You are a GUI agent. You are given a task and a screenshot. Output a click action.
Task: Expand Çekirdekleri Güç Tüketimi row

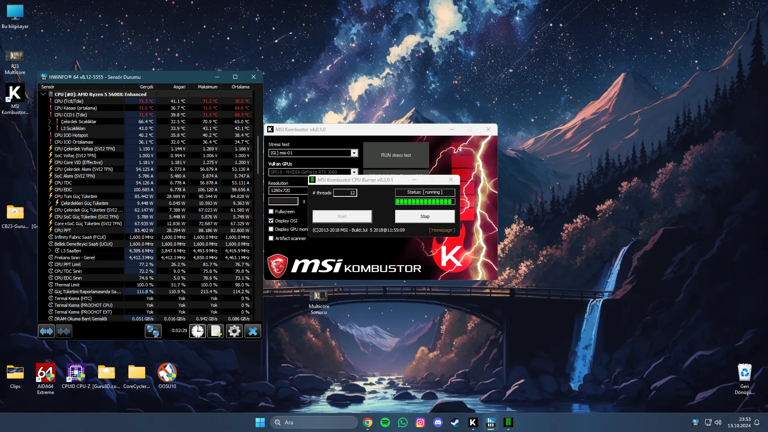50,203
